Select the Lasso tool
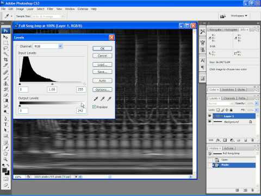Image resolution: width=261 pixels, height=196 pixels. [5, 48]
